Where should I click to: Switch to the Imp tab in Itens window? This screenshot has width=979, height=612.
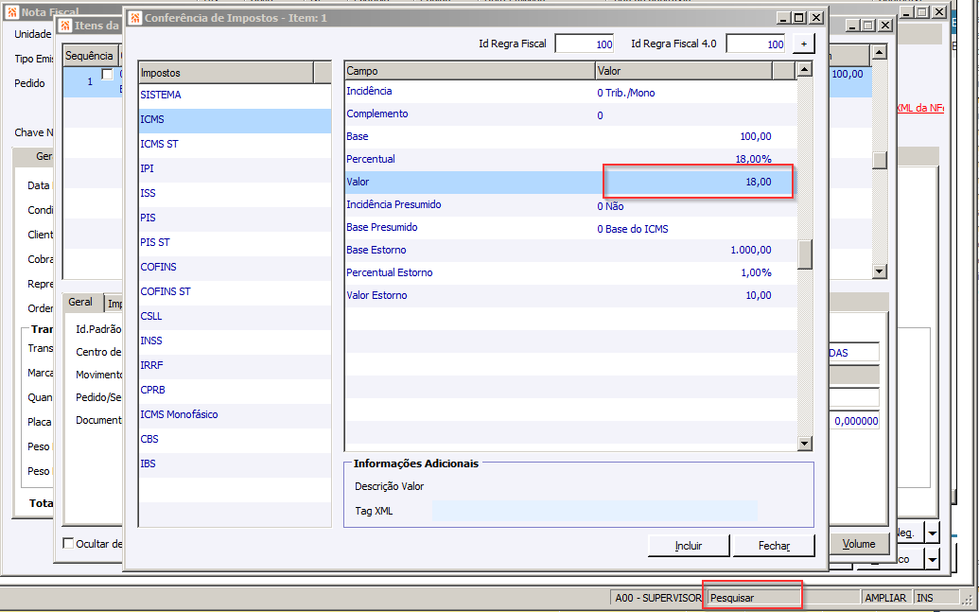pyautogui.click(x=114, y=304)
